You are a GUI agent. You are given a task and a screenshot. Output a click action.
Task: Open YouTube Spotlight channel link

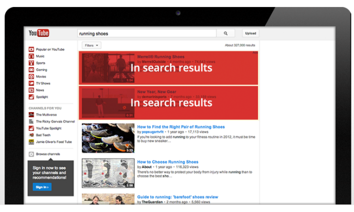49,128
